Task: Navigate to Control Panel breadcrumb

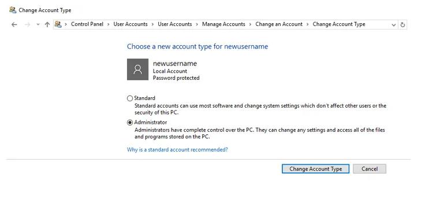Action: point(87,24)
